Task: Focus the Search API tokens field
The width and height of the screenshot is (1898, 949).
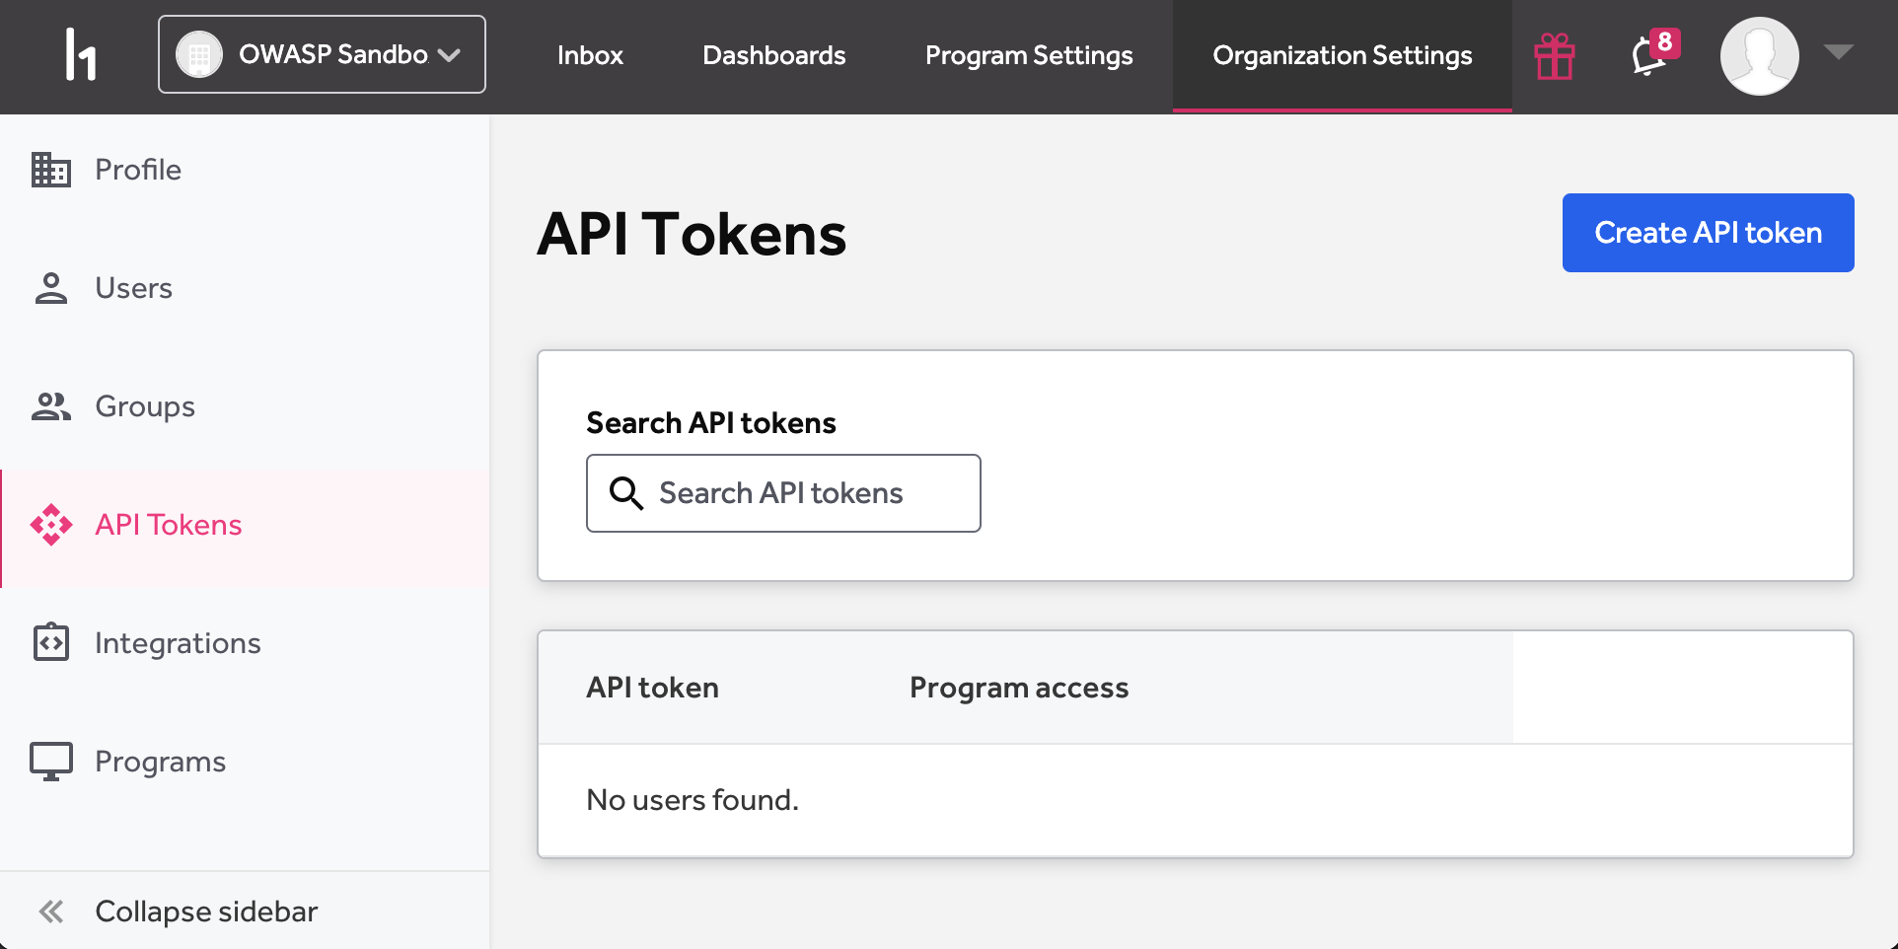Action: pyautogui.click(x=783, y=493)
